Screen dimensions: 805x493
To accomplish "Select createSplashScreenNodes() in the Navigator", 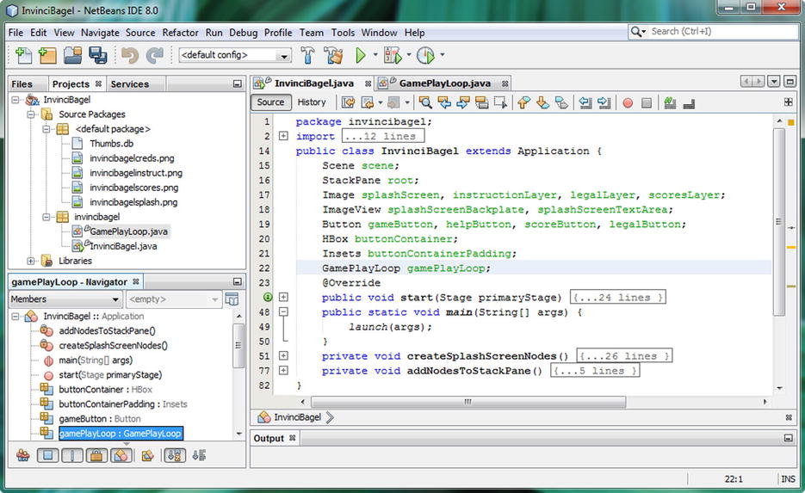I will click(113, 345).
